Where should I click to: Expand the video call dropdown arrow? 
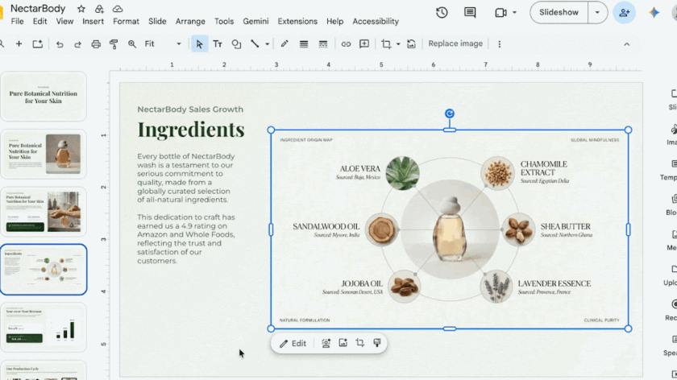[x=514, y=13]
